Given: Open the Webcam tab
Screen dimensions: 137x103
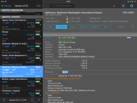Looking at the screenshot, I should [84, 27].
